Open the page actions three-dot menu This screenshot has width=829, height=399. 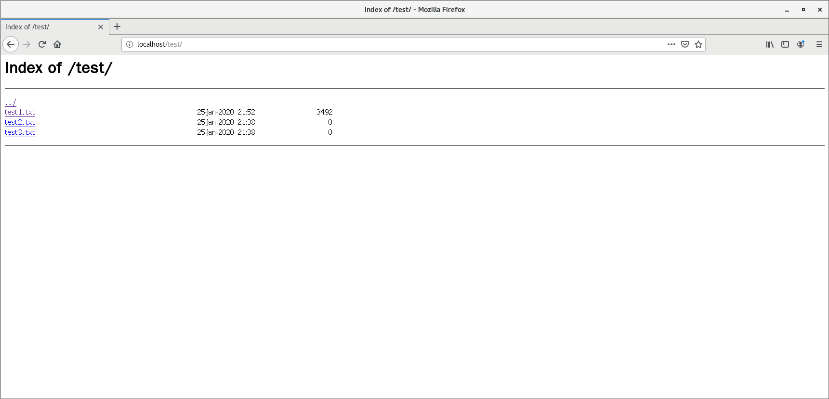[x=671, y=44]
